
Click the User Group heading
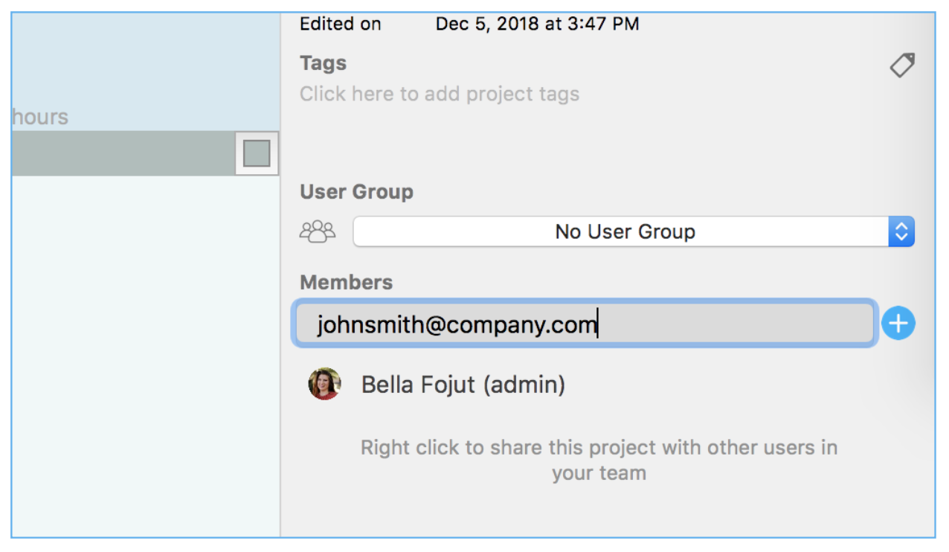pyautogui.click(x=356, y=192)
